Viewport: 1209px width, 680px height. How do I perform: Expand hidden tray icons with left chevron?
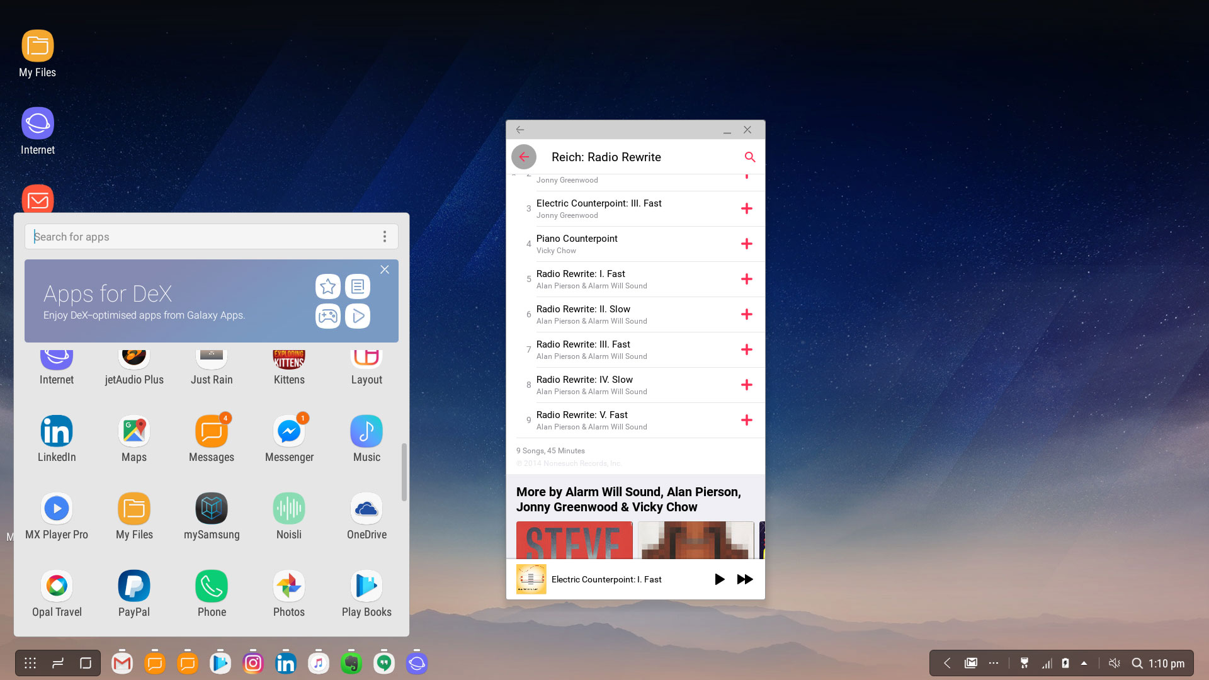point(947,663)
